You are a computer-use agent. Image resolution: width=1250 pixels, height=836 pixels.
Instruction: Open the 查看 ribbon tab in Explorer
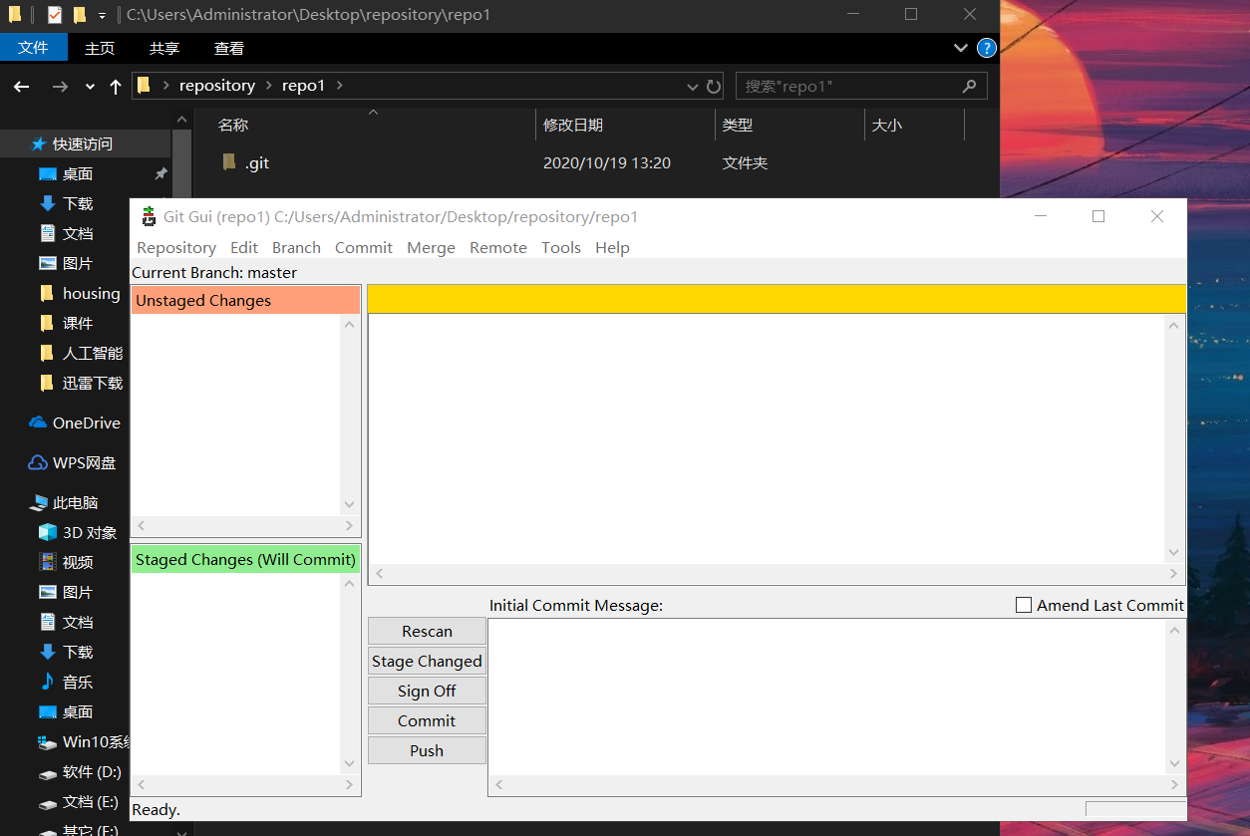point(229,48)
